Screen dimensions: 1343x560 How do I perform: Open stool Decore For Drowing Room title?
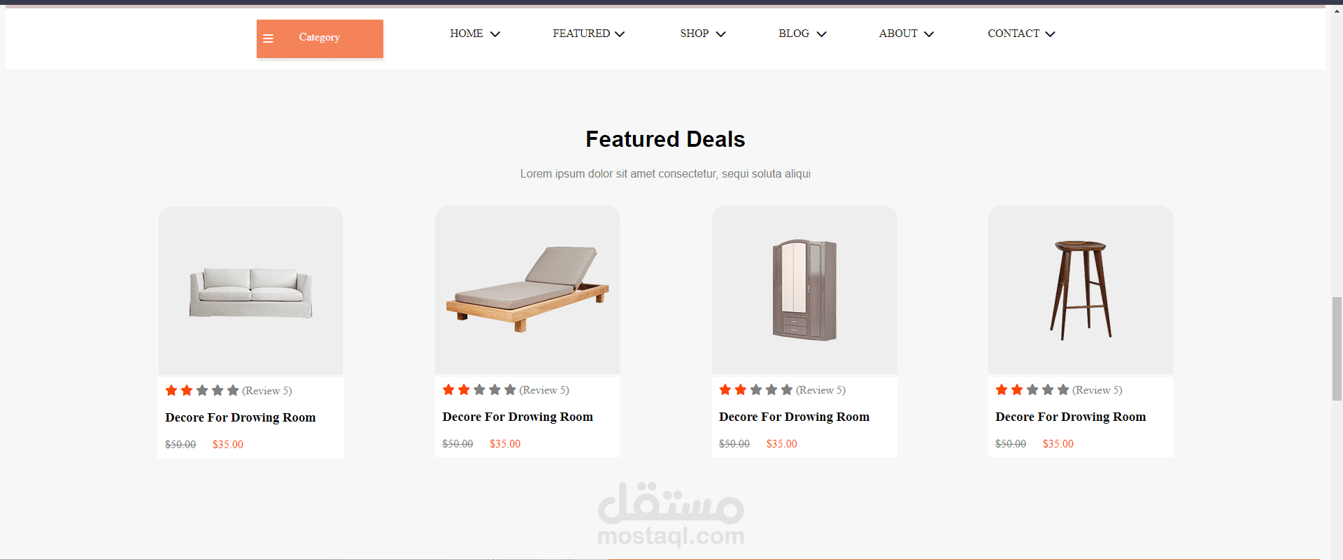point(1070,417)
